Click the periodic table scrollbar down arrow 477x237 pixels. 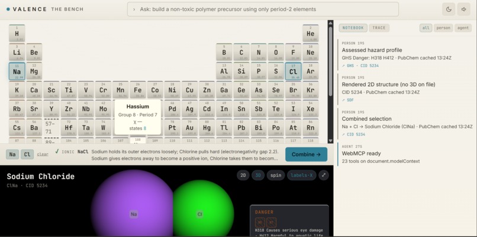(x=330, y=141)
